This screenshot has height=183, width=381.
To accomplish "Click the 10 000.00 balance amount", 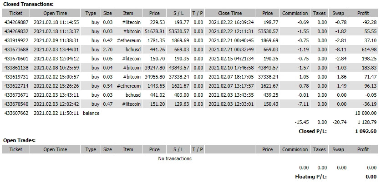I will pyautogui.click(x=366, y=113).
